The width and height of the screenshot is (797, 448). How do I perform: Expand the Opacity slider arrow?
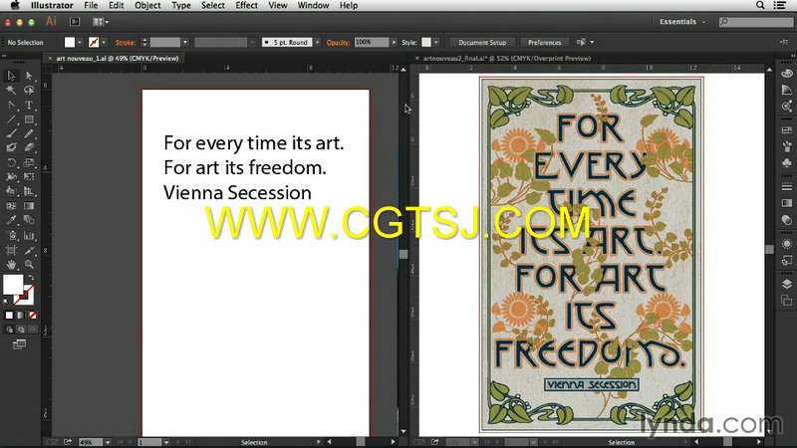point(394,43)
